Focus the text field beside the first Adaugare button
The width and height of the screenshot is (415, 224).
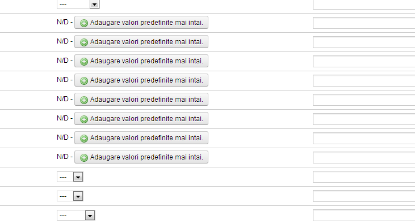pos(364,23)
